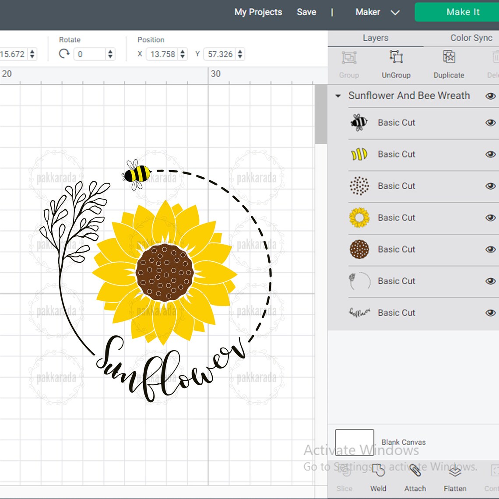This screenshot has height=499, width=499.
Task: Click the Slice tool icon
Action: pos(344,471)
